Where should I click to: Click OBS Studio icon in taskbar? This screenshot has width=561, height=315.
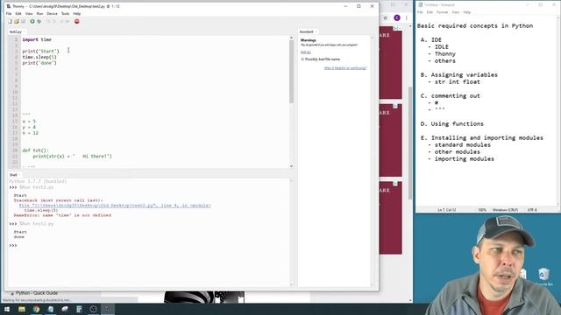(94, 309)
